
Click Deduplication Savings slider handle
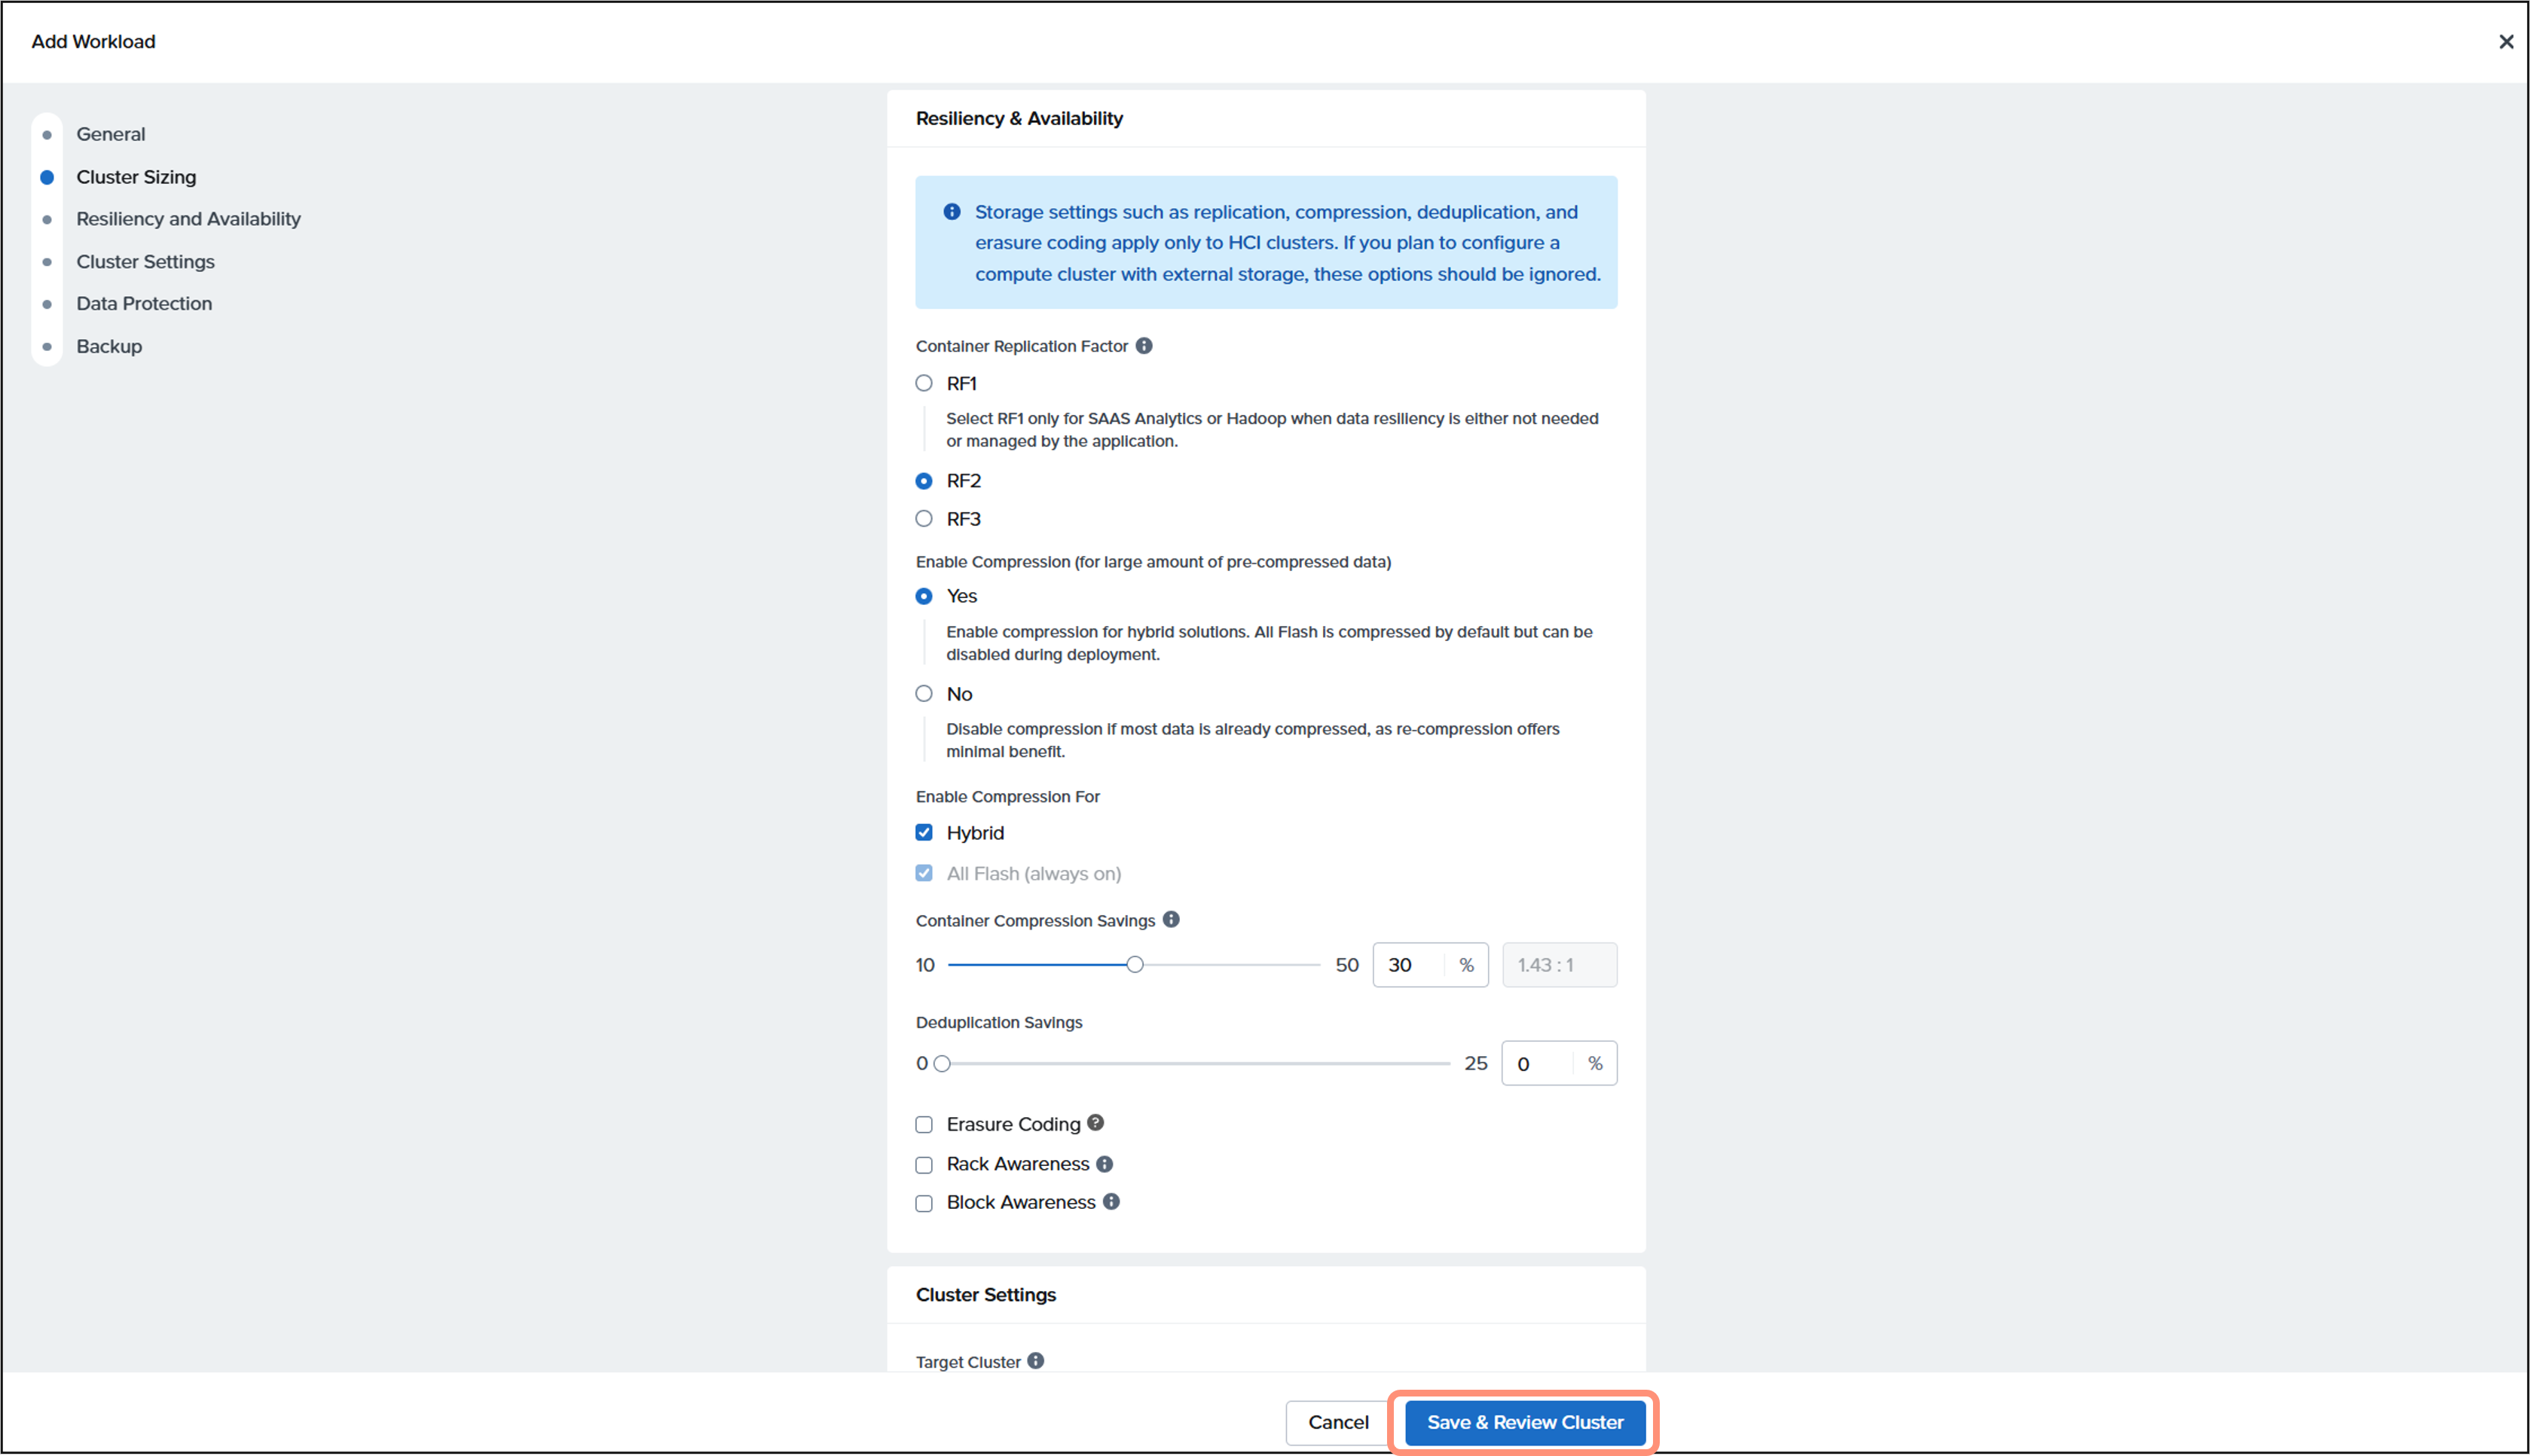point(942,1063)
